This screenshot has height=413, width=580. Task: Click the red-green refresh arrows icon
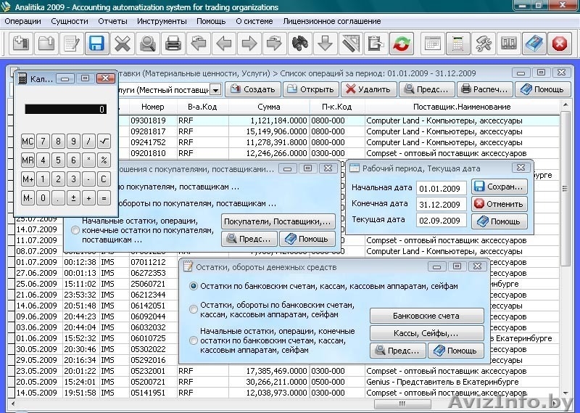401,44
